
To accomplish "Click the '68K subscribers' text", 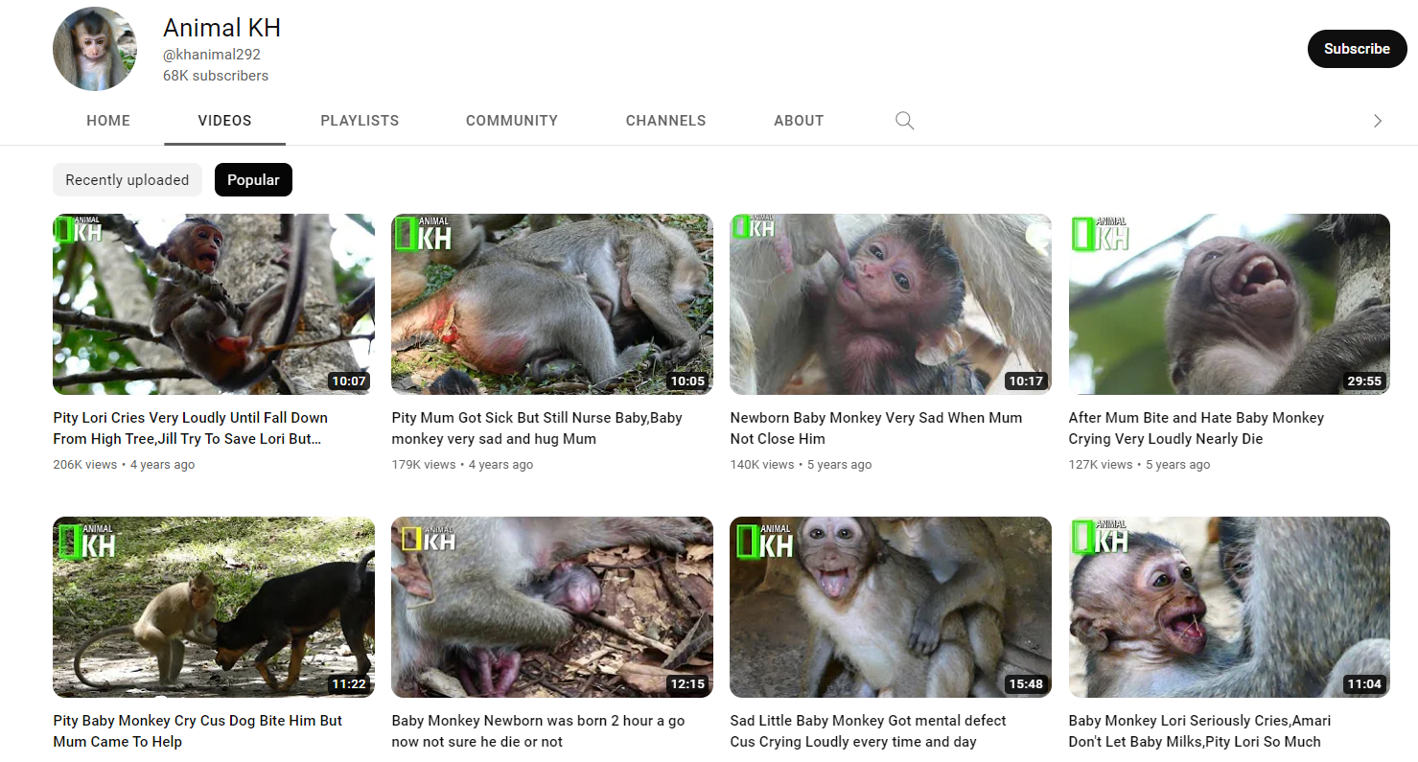I will (x=216, y=76).
